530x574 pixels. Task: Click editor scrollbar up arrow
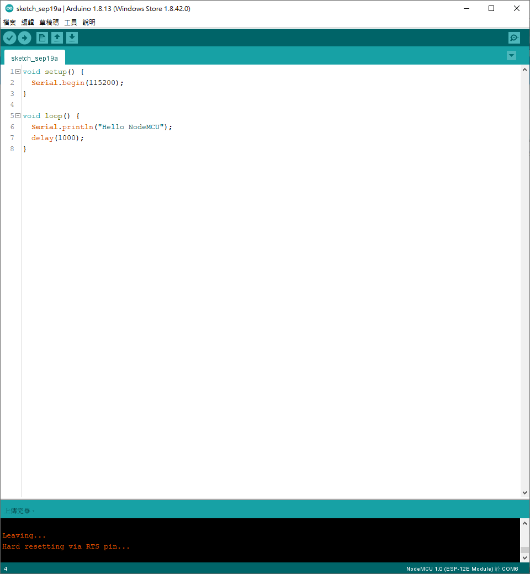coord(524,70)
